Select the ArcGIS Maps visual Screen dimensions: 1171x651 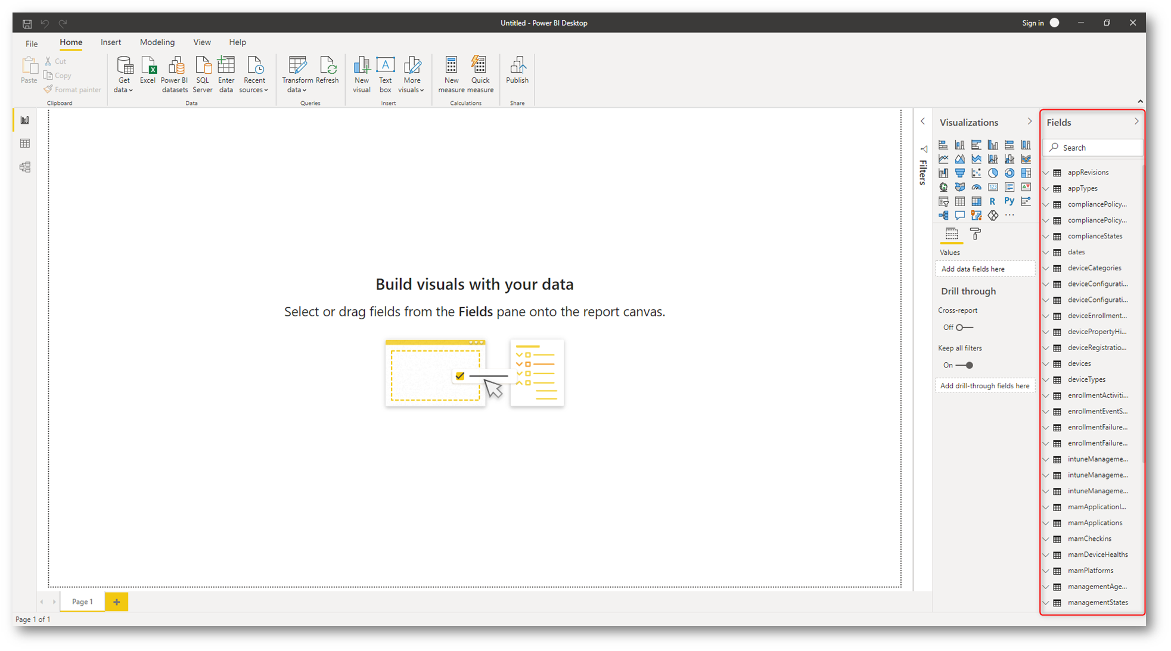click(x=976, y=216)
